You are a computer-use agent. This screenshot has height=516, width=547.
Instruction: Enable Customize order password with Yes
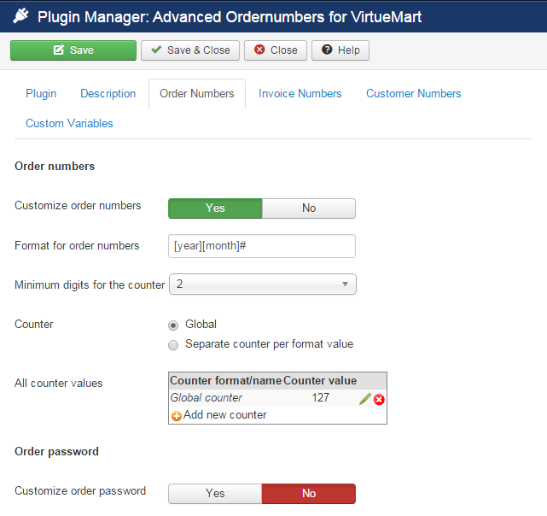(x=215, y=494)
